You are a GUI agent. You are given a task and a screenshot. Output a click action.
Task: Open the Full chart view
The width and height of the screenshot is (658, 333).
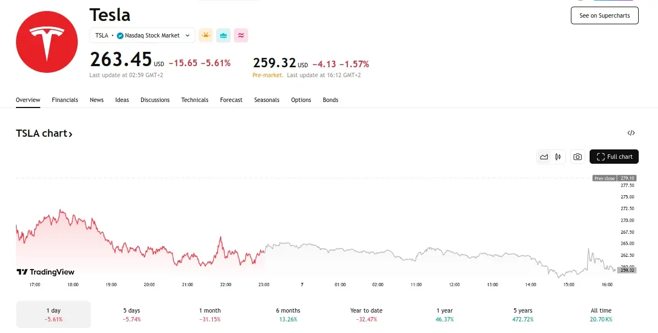614,157
